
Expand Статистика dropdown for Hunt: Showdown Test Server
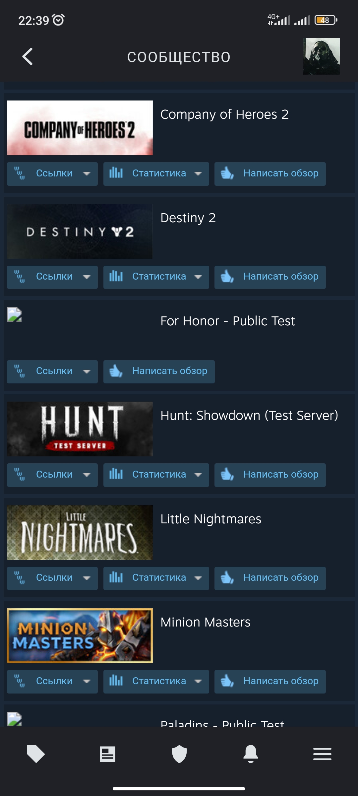click(x=156, y=475)
